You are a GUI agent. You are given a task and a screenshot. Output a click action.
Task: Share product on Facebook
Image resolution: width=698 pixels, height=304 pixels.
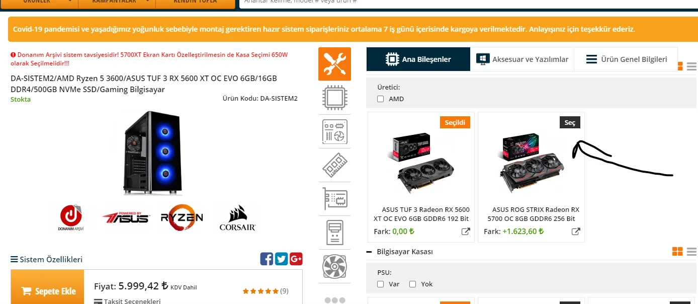[267, 259]
